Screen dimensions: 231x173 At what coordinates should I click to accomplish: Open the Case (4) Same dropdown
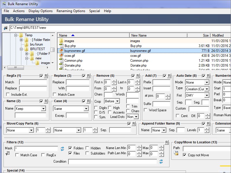86,109
